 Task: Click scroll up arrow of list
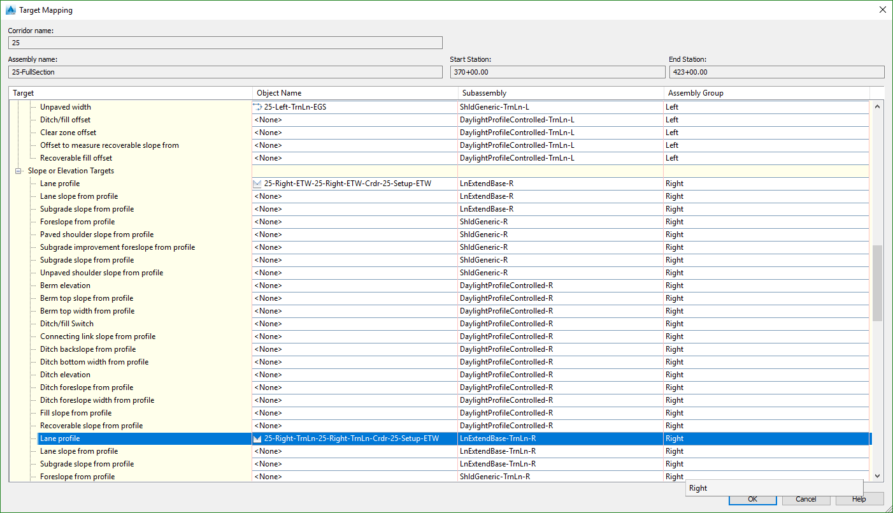pyautogui.click(x=878, y=107)
